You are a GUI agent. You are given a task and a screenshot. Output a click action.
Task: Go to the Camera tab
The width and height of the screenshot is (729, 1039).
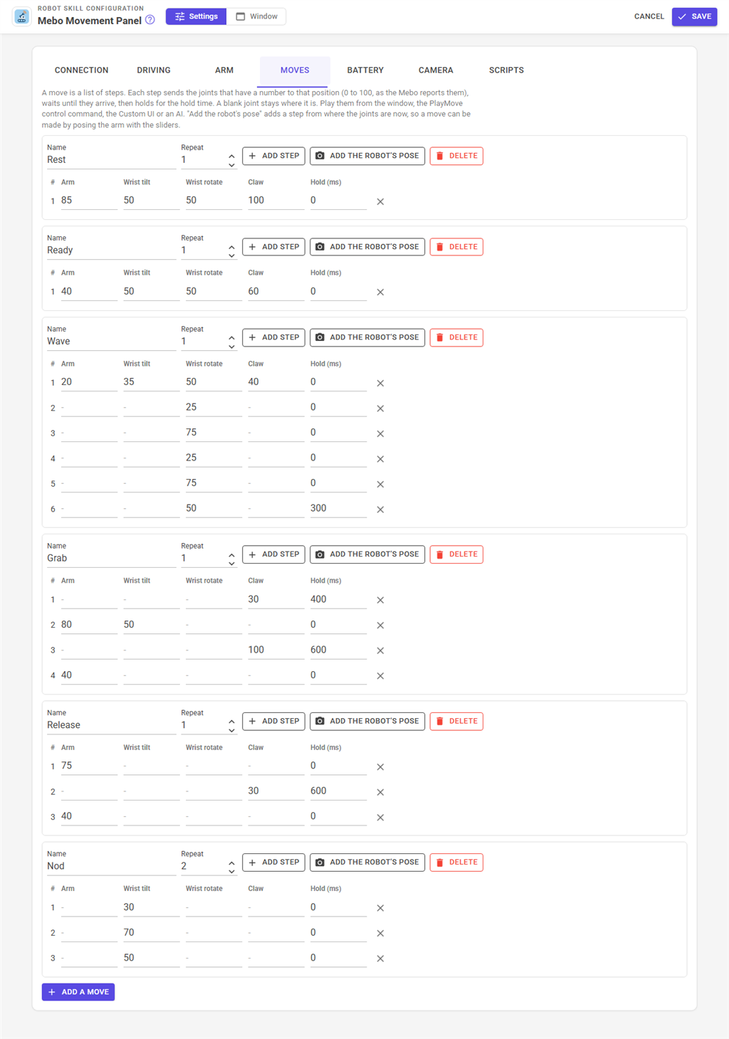[x=436, y=70]
